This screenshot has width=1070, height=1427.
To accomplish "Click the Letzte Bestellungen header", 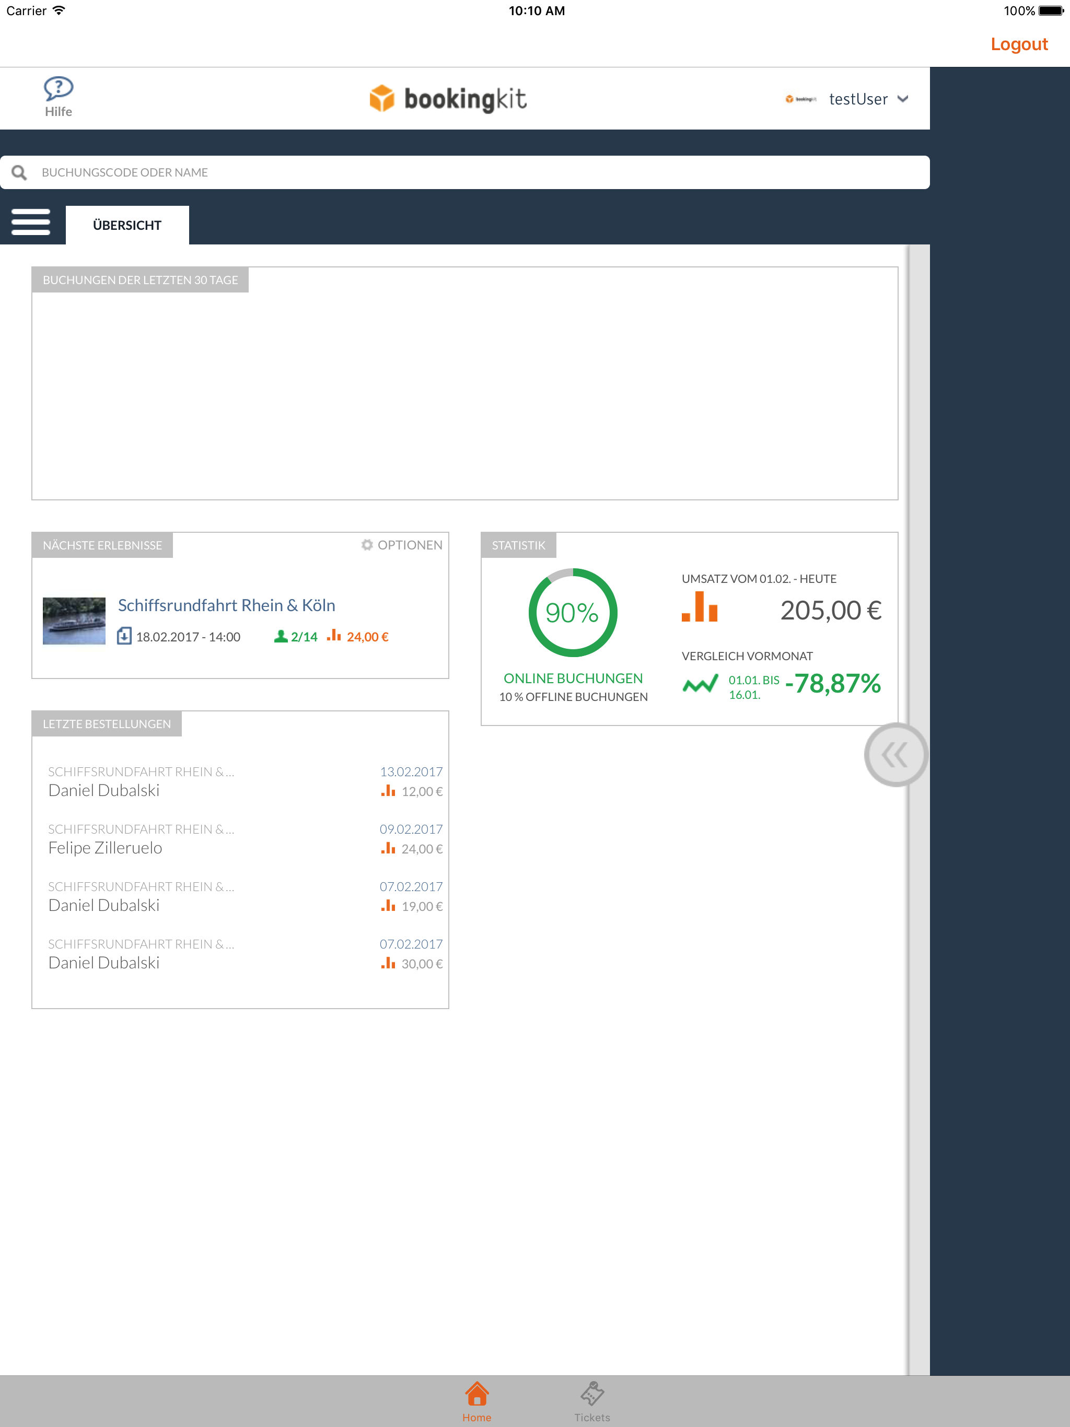I will point(107,724).
